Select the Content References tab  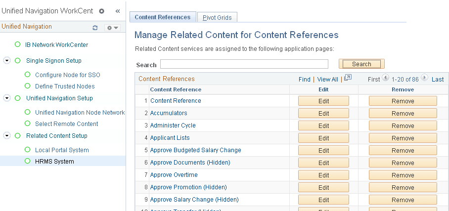tap(162, 17)
